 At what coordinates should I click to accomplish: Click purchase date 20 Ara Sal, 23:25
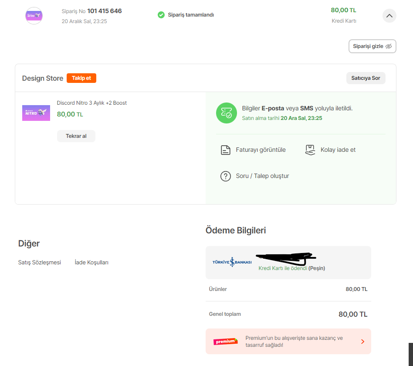point(301,118)
